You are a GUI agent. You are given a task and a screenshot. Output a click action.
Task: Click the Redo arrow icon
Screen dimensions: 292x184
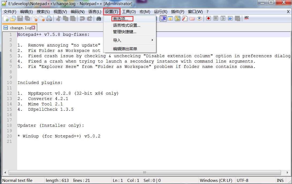click(x=89, y=18)
